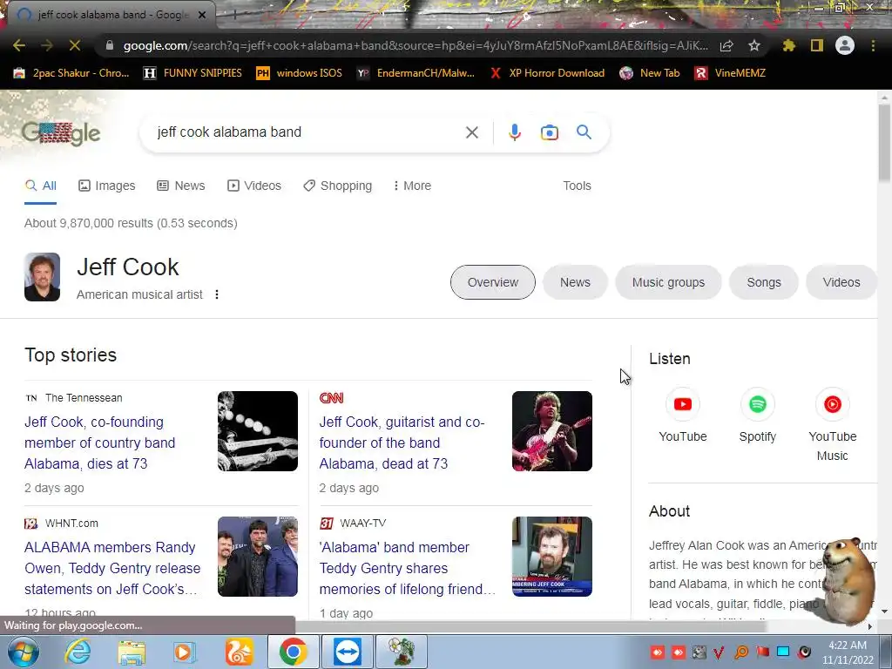The image size is (892, 669).
Task: Open WHNT.com story about Randy Owen statements
Action: pyautogui.click(x=112, y=568)
